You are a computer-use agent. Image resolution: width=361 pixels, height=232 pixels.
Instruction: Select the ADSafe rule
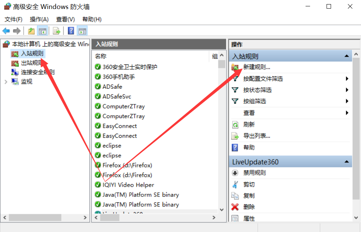pyautogui.click(x=112, y=87)
